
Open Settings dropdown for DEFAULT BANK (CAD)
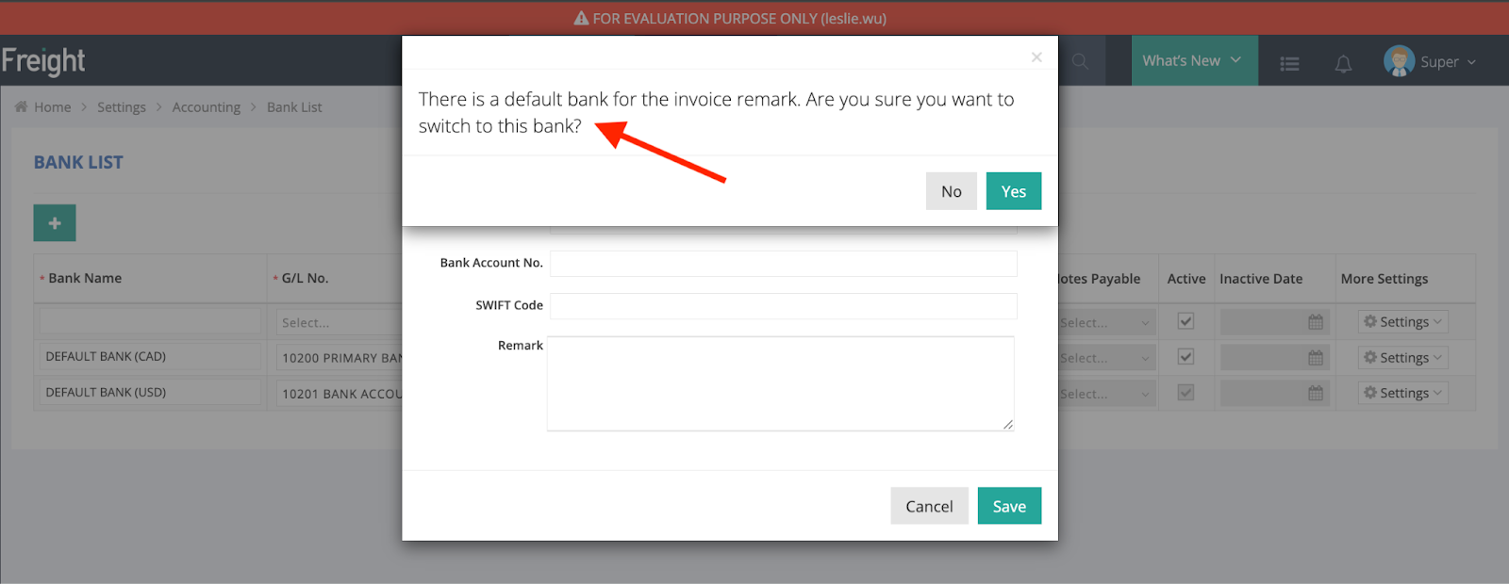point(1402,358)
